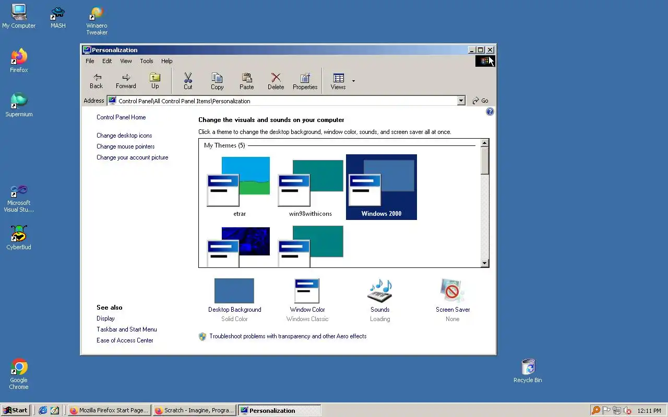Click the muted volume tray icon
This screenshot has height=417, width=668.
pos(627,410)
